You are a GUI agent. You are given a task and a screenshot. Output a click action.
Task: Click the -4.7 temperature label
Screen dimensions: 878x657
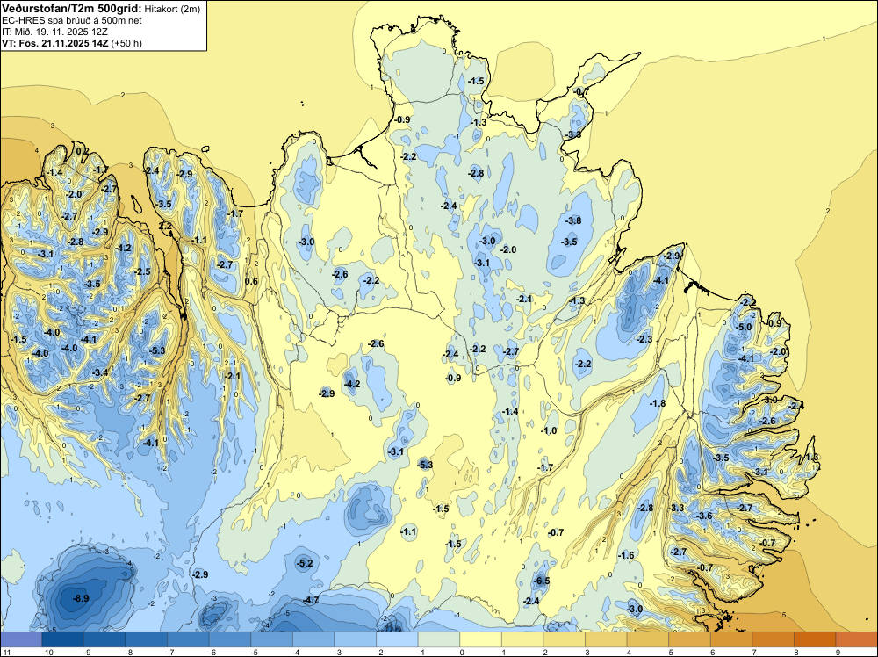(x=311, y=600)
